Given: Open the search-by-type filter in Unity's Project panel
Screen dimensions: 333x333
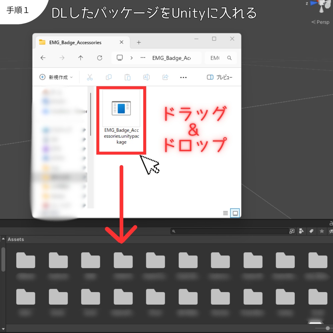Looking at the screenshot, I should click(301, 231).
